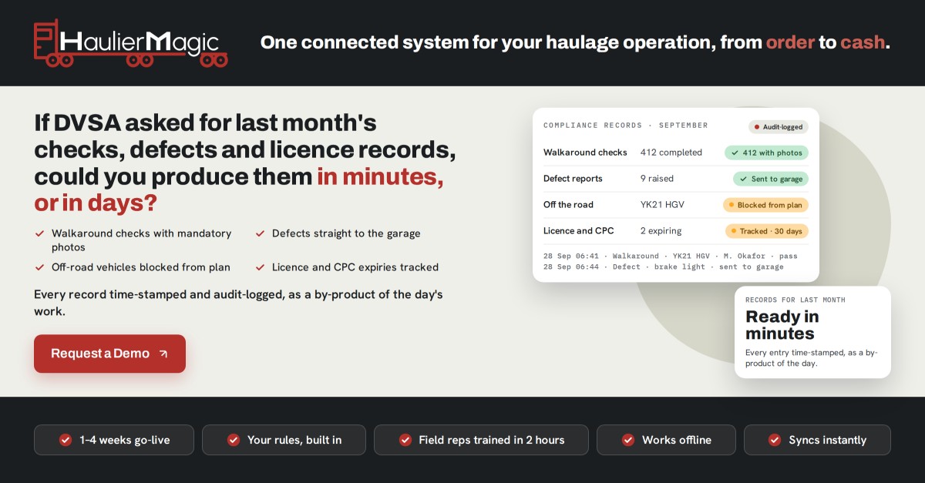925x483 pixels.
Task: Click the word 'order' in the tagline
Action: click(x=790, y=42)
